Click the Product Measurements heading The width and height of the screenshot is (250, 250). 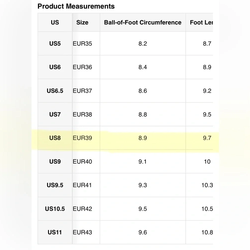[76, 6]
